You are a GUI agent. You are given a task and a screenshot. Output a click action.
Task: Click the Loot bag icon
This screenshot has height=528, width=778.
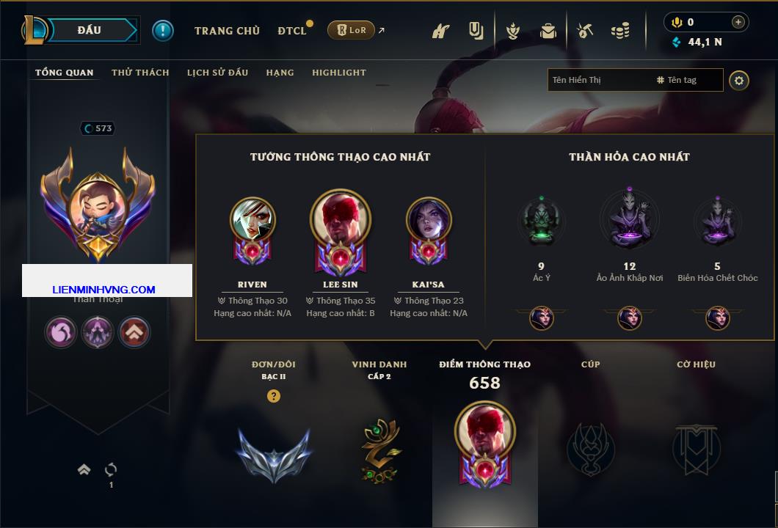point(548,32)
